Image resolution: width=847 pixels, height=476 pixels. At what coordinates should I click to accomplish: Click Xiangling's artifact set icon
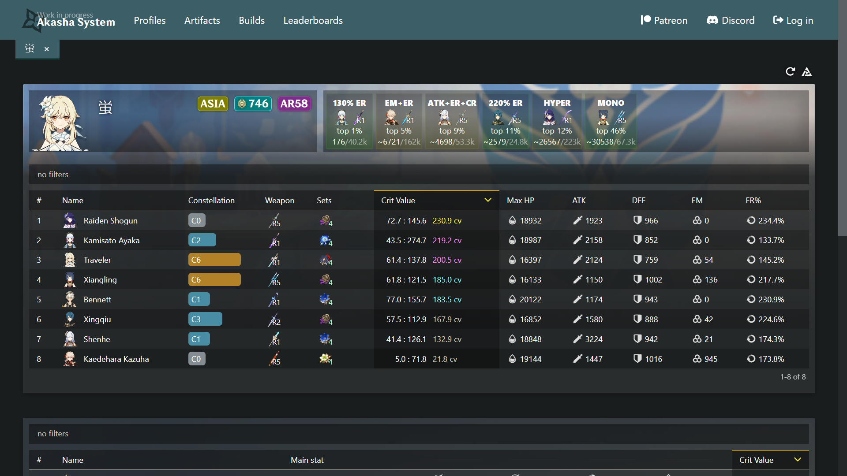pos(326,279)
